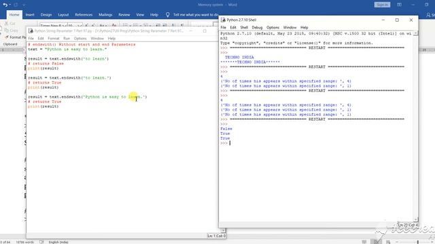Click 'False' output line in Python Shell
The width and height of the screenshot is (435, 244).
pos(226,129)
